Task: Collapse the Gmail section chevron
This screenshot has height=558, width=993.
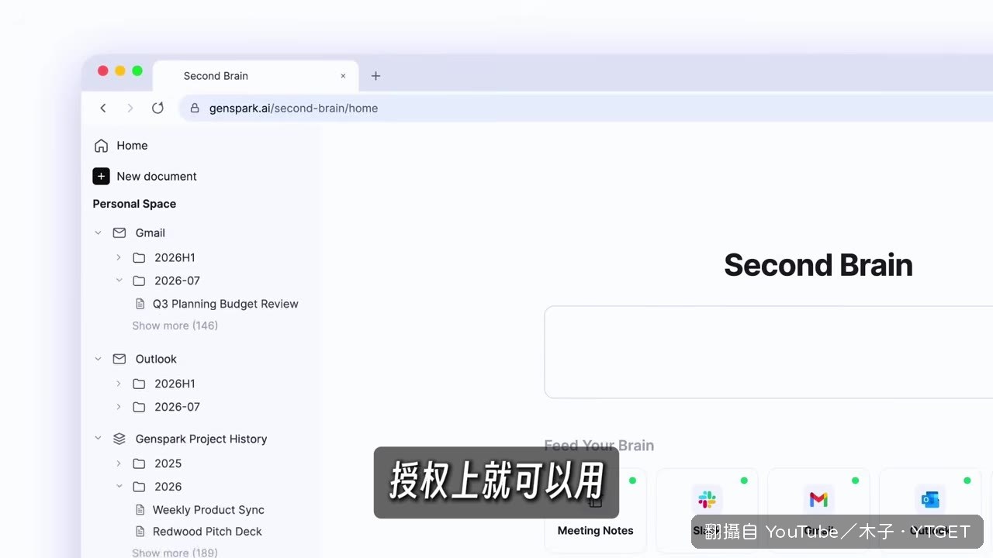Action: [98, 232]
